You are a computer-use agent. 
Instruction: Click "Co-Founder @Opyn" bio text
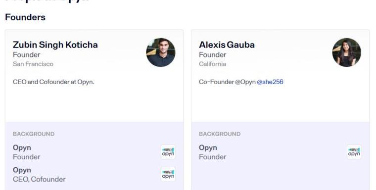pos(227,82)
